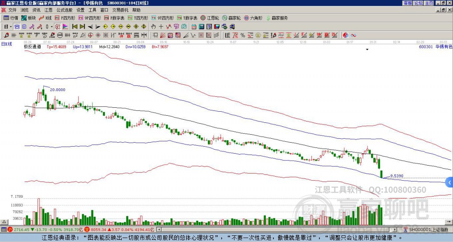The width and height of the screenshot is (453, 242).
Task: Click the first-bar skip-to-start icon
Action: (75, 27)
